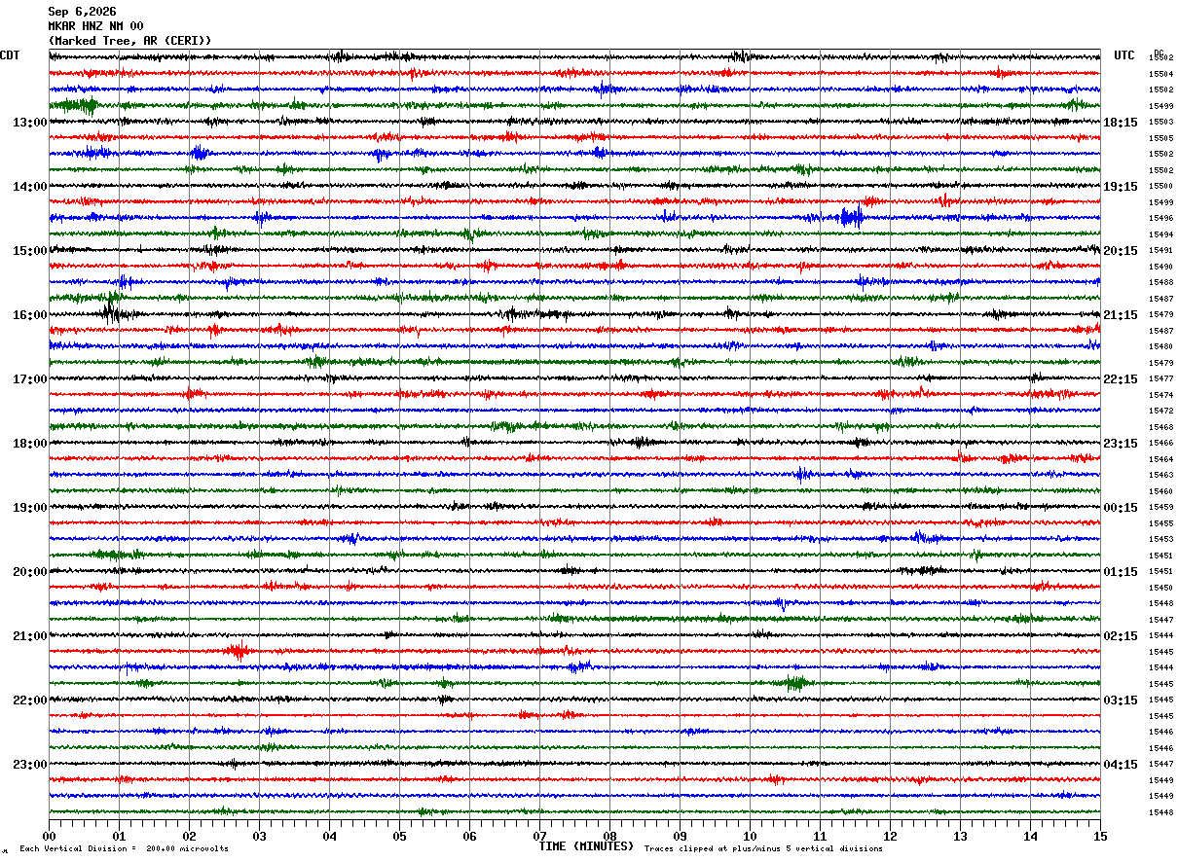Image resolution: width=1178 pixels, height=862 pixels.
Task: Click the TIME (MINUTES) axis title
Action: click(586, 846)
